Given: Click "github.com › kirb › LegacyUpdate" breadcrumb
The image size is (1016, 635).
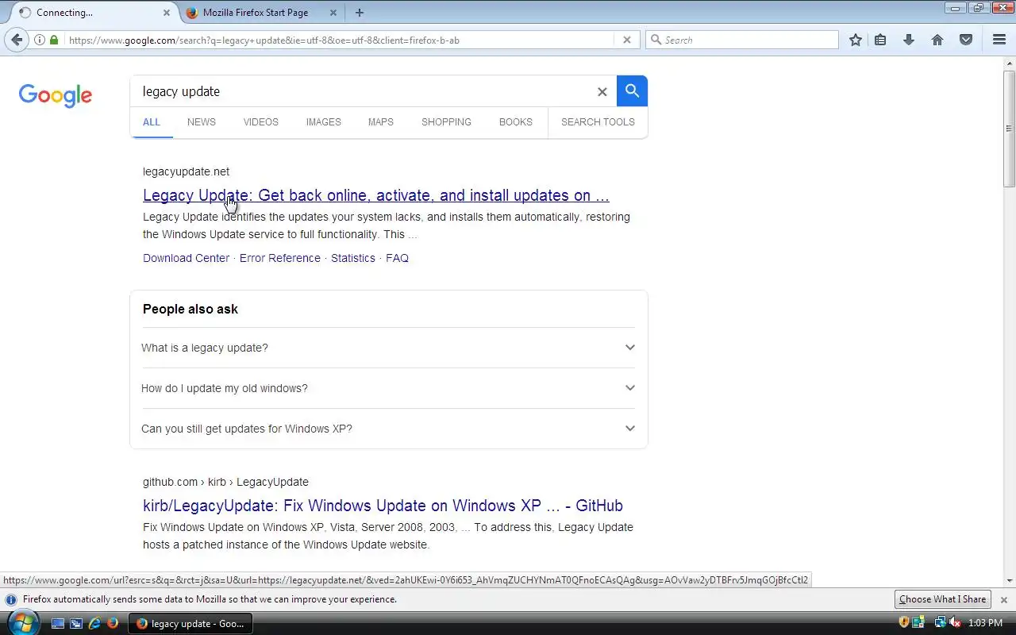Looking at the screenshot, I should 225,482.
